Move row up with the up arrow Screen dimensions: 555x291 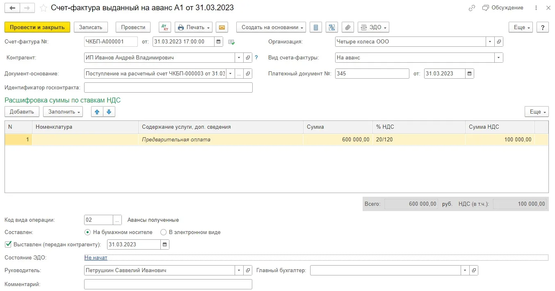pyautogui.click(x=97, y=112)
